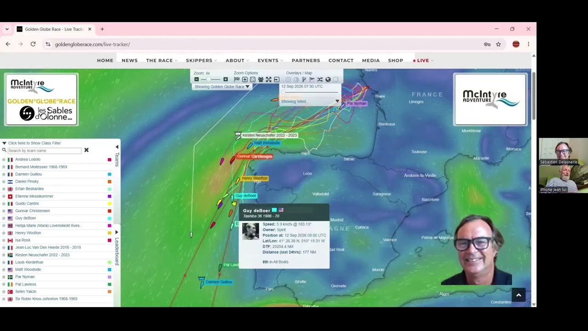
Task: Toggle the branching path overlay icon
Action: point(304,80)
